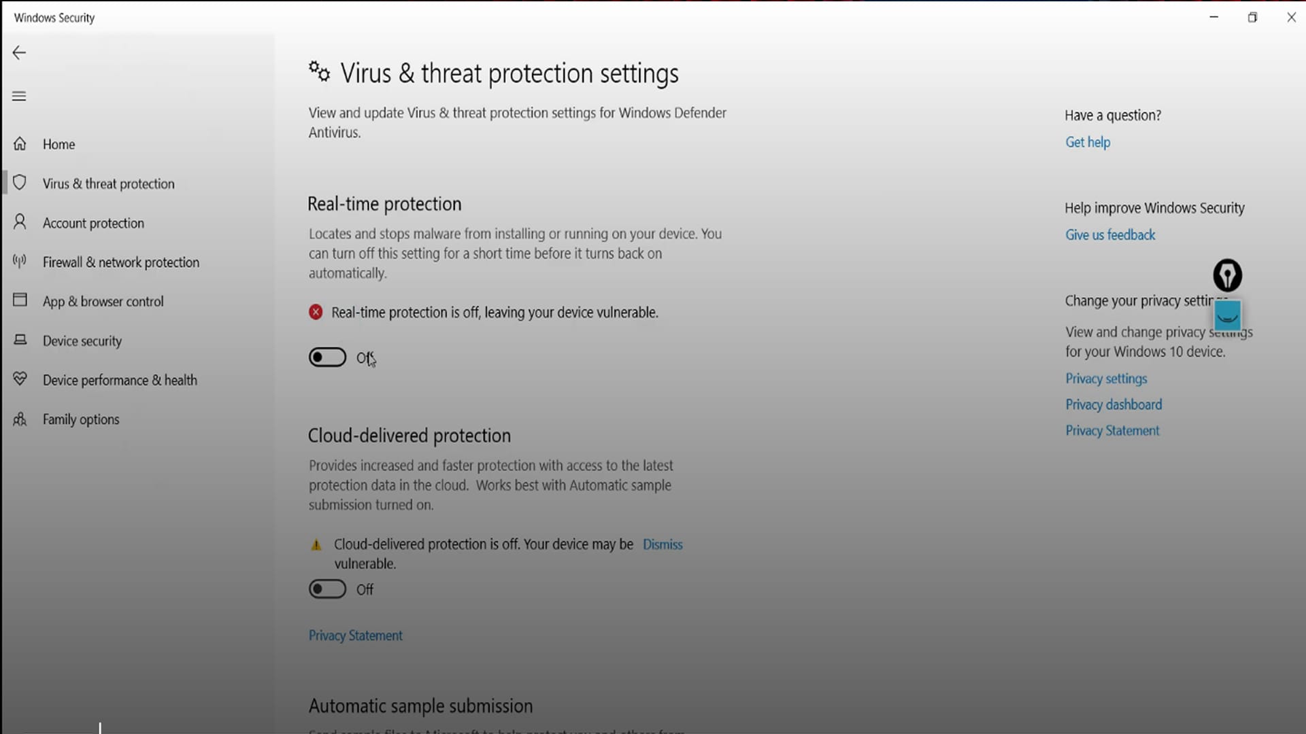Click the Firewall & network protection antenna icon

(20, 261)
